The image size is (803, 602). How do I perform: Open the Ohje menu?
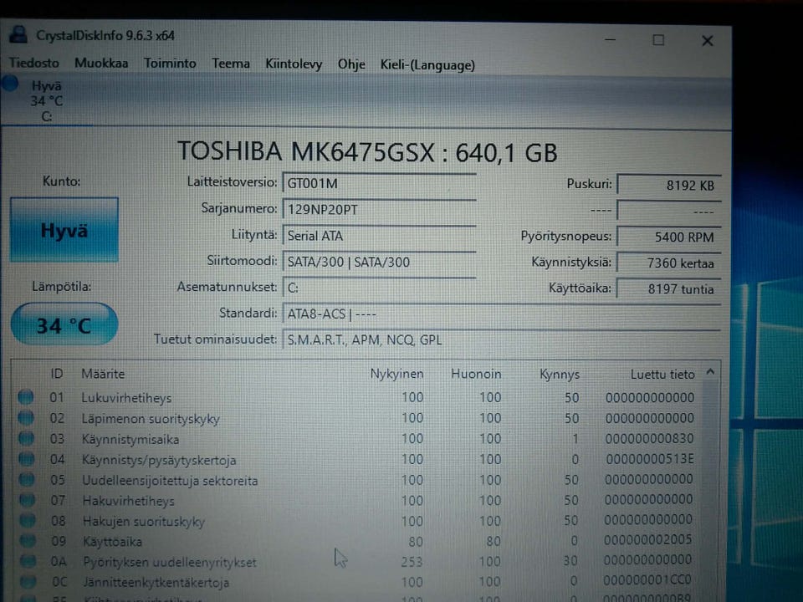point(351,64)
